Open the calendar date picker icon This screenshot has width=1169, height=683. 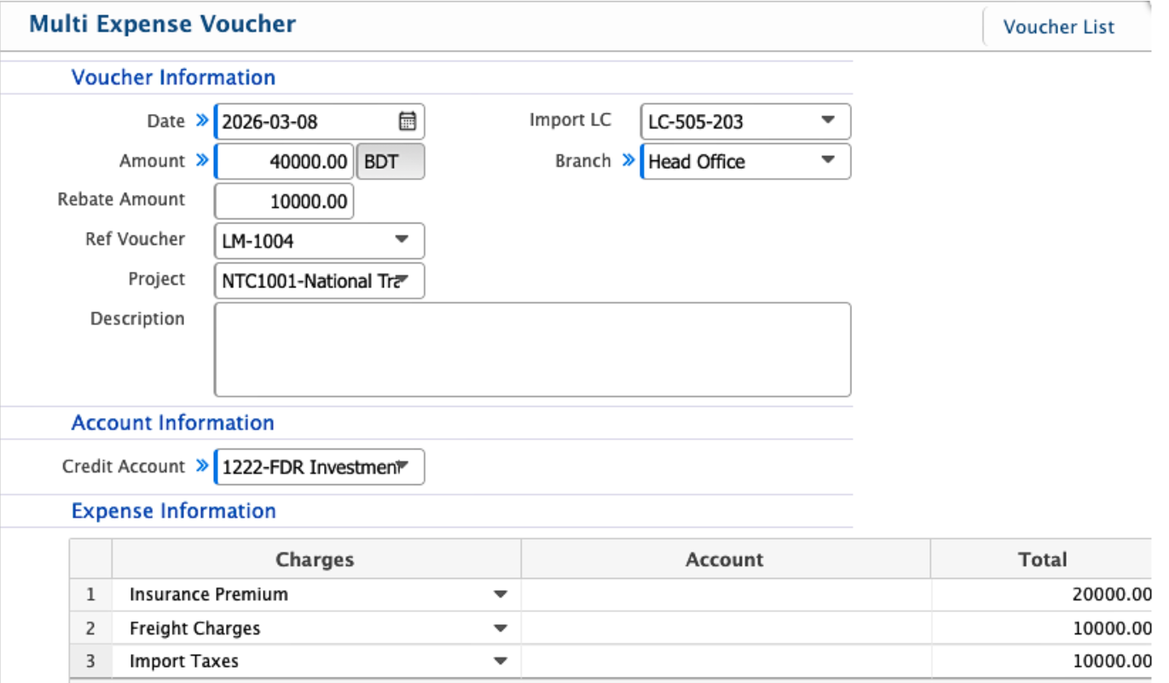[408, 121]
